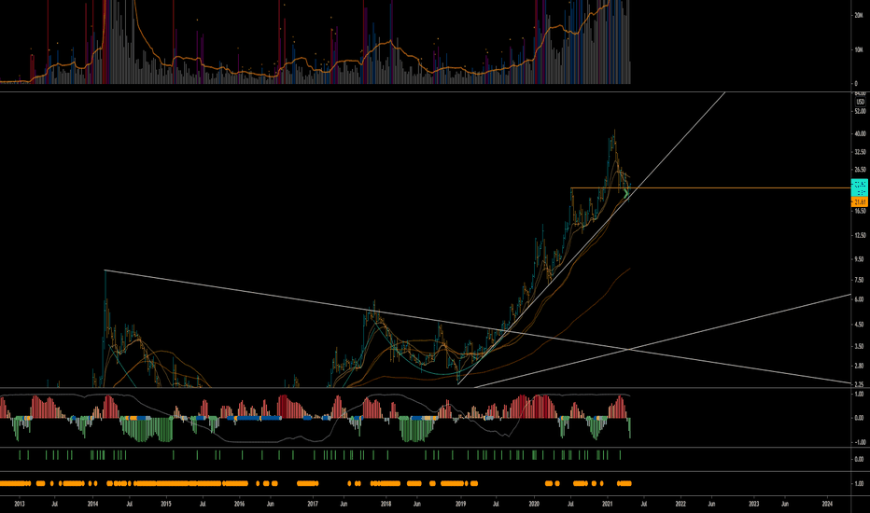Click the 10M volume axis label
The image size is (870, 513).
tap(859, 50)
